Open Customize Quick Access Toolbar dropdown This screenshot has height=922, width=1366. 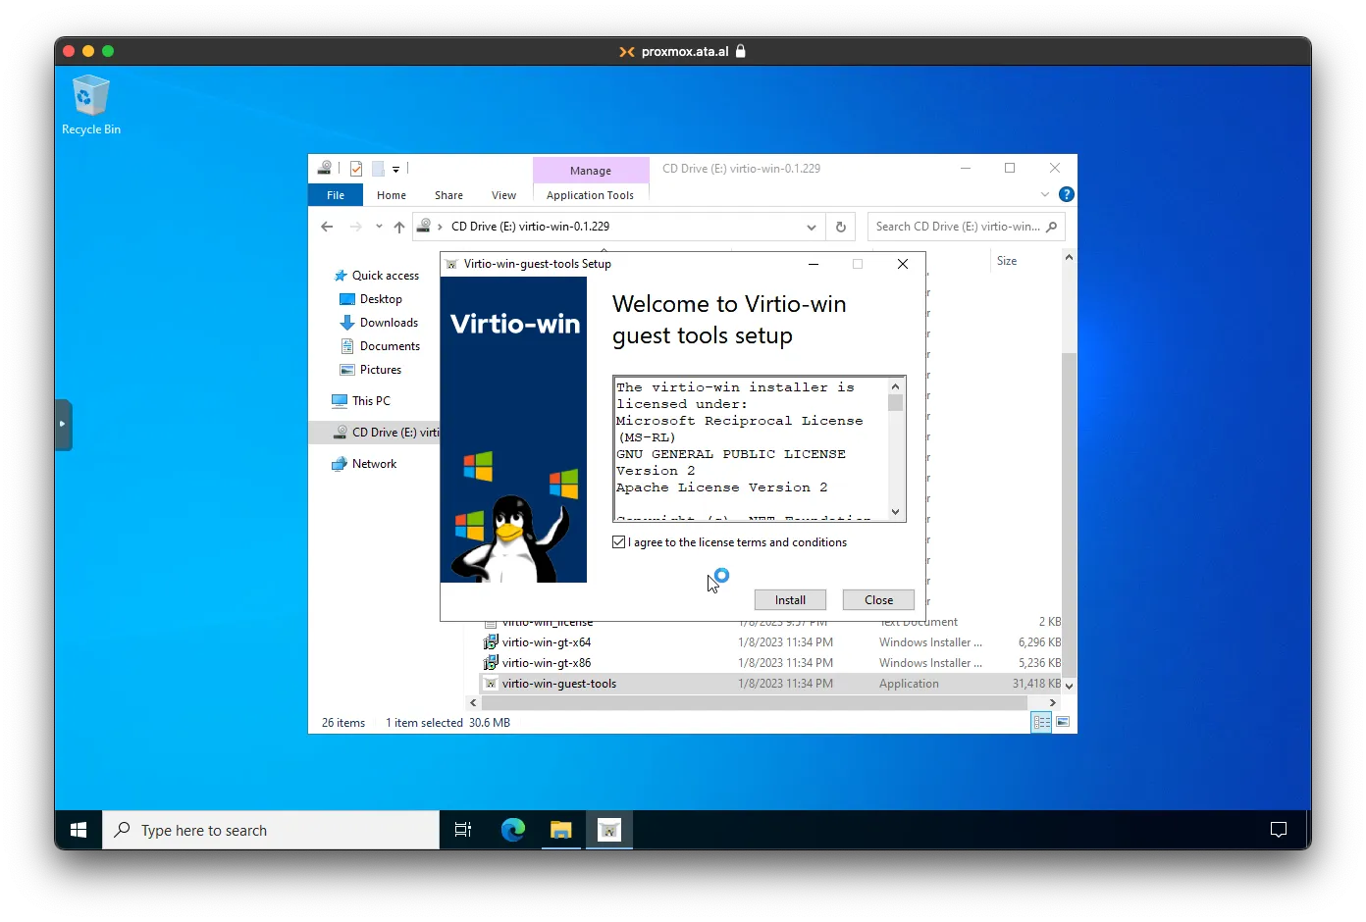click(395, 169)
